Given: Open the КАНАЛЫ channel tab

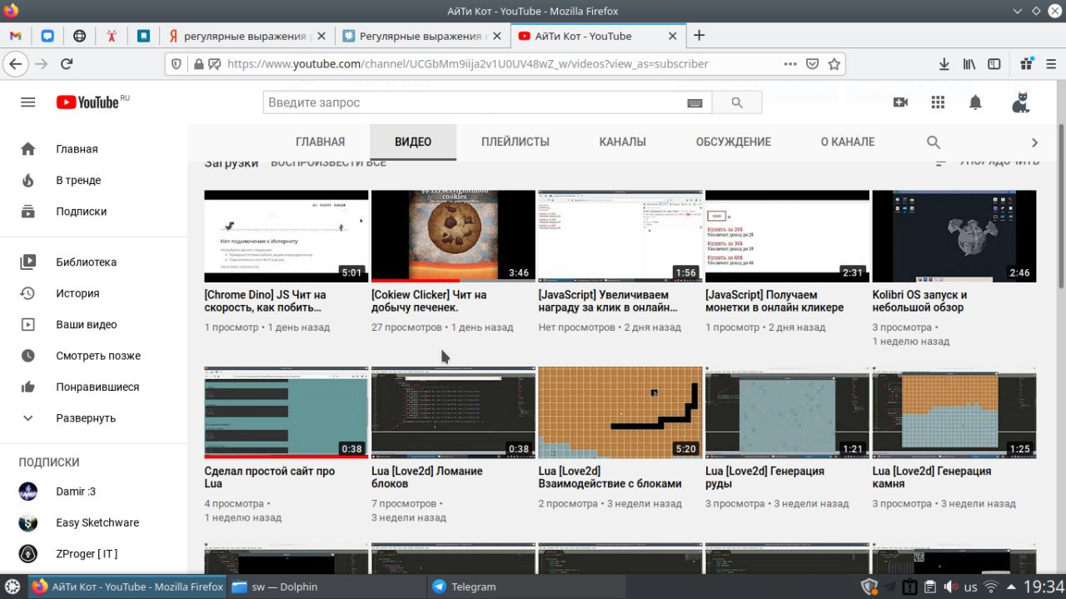Looking at the screenshot, I should point(623,142).
